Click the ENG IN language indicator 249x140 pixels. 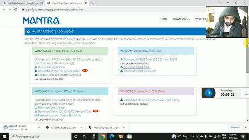pos(224,136)
